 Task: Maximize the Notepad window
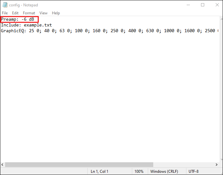[203, 5]
